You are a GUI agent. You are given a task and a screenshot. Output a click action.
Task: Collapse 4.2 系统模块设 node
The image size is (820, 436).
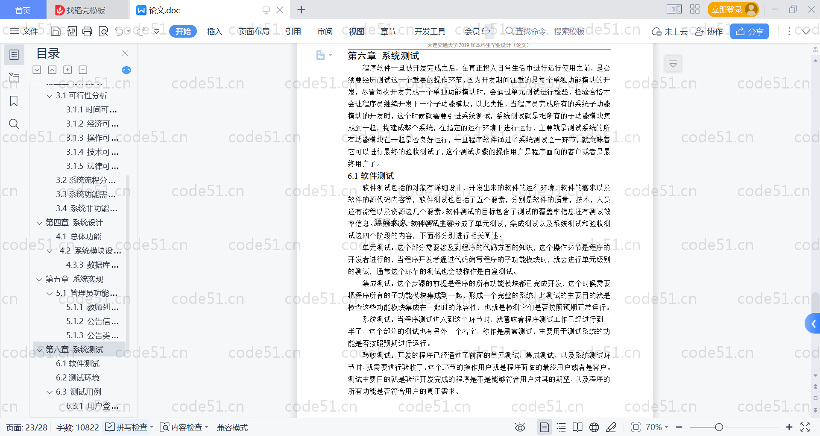pyautogui.click(x=50, y=251)
